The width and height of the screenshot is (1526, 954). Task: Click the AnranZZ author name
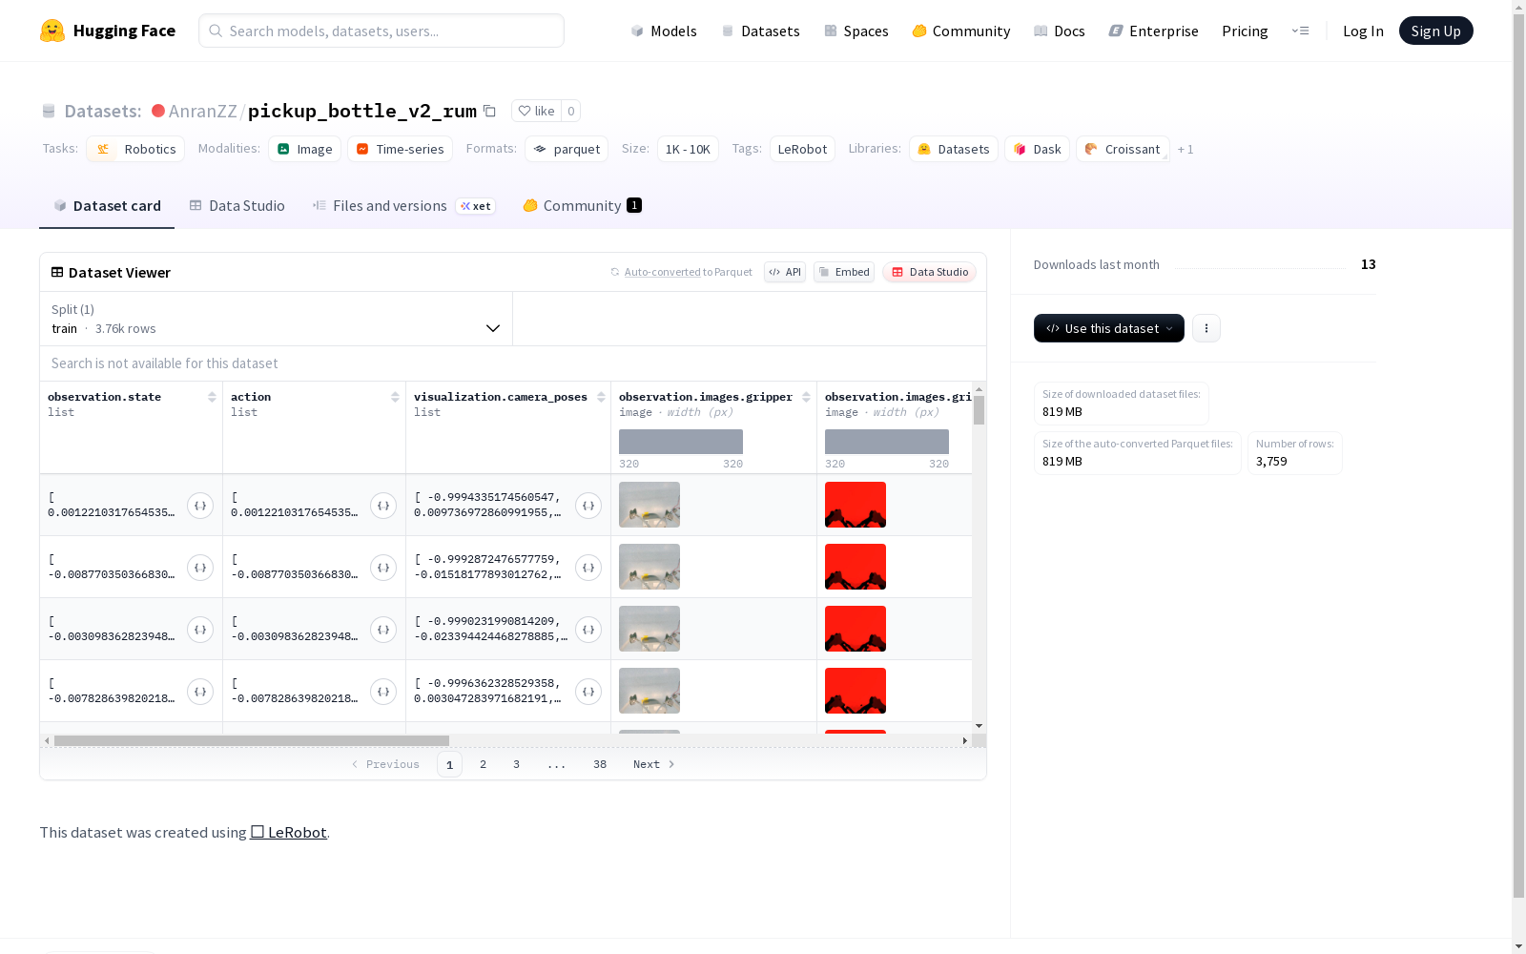pos(202,111)
